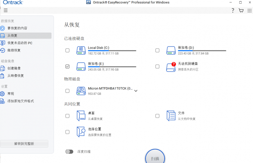Click the 无法找到硬盘 lost-drive icon
The width and height of the screenshot is (253, 163).
[x=171, y=67]
